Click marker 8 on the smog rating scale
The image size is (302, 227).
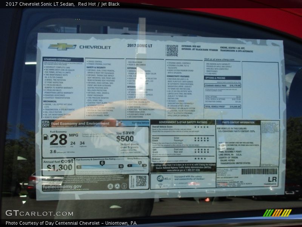[x=140, y=163]
